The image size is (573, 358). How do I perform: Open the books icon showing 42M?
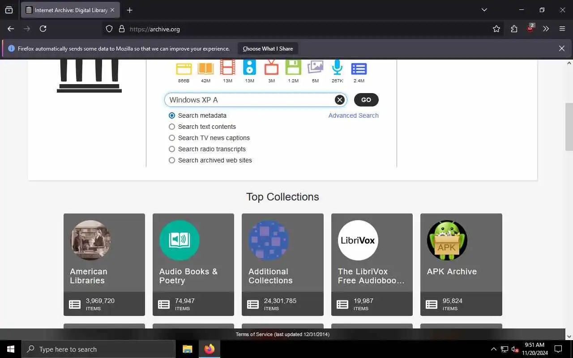[205, 69]
